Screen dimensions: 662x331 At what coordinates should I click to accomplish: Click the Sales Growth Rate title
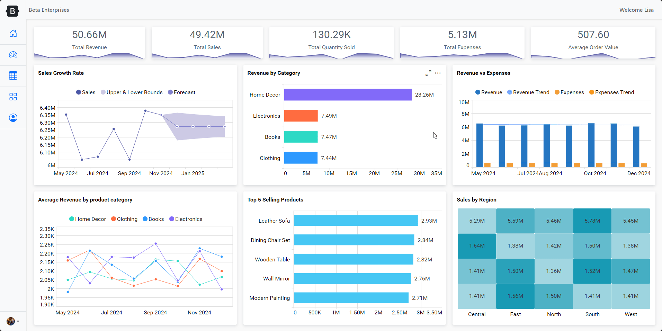tap(61, 73)
